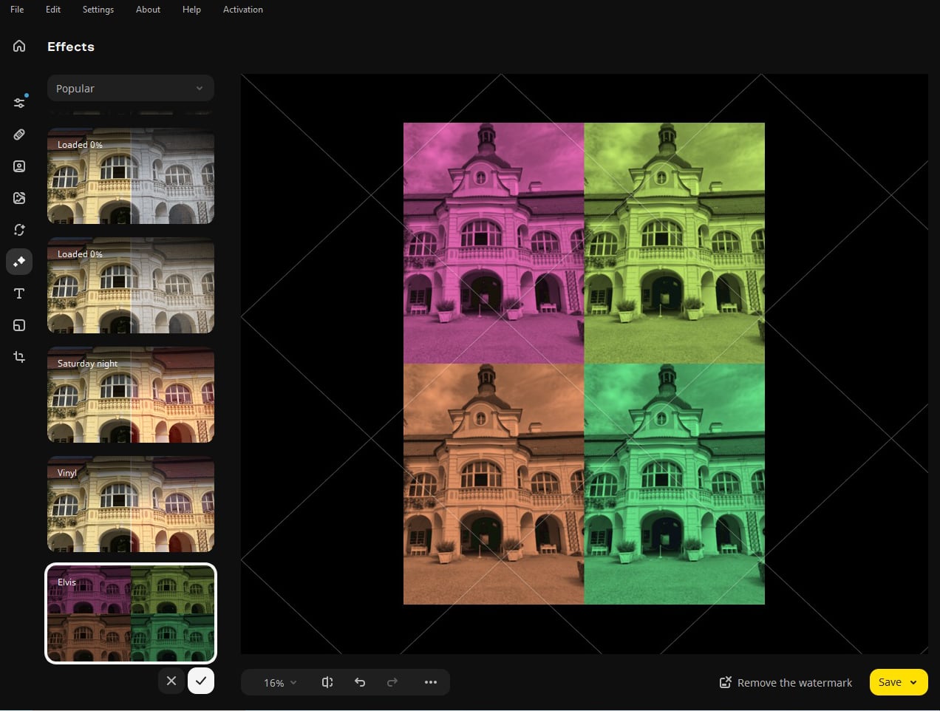Toggle the before/after comparison view
The height and width of the screenshot is (711, 940).
click(x=327, y=682)
